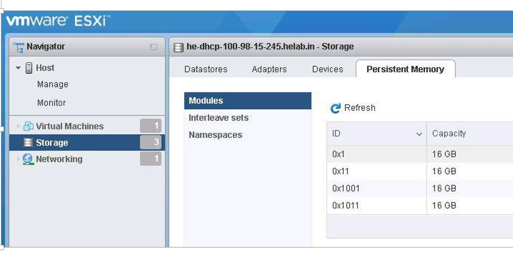The height and width of the screenshot is (257, 513).
Task: Expand the Networking tree node
Action: (18, 159)
